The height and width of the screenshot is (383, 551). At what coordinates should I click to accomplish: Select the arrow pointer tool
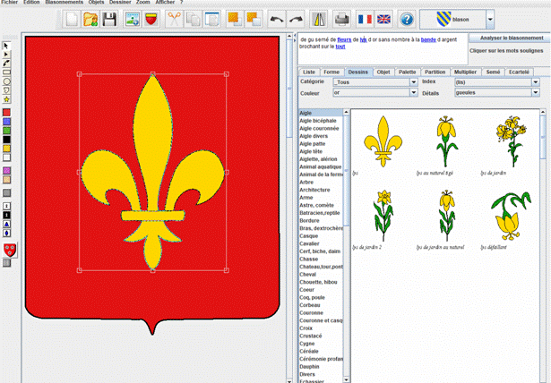point(6,45)
